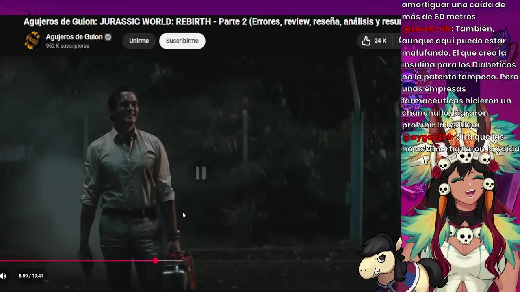Click the chat username @ayga2390

coord(427,137)
